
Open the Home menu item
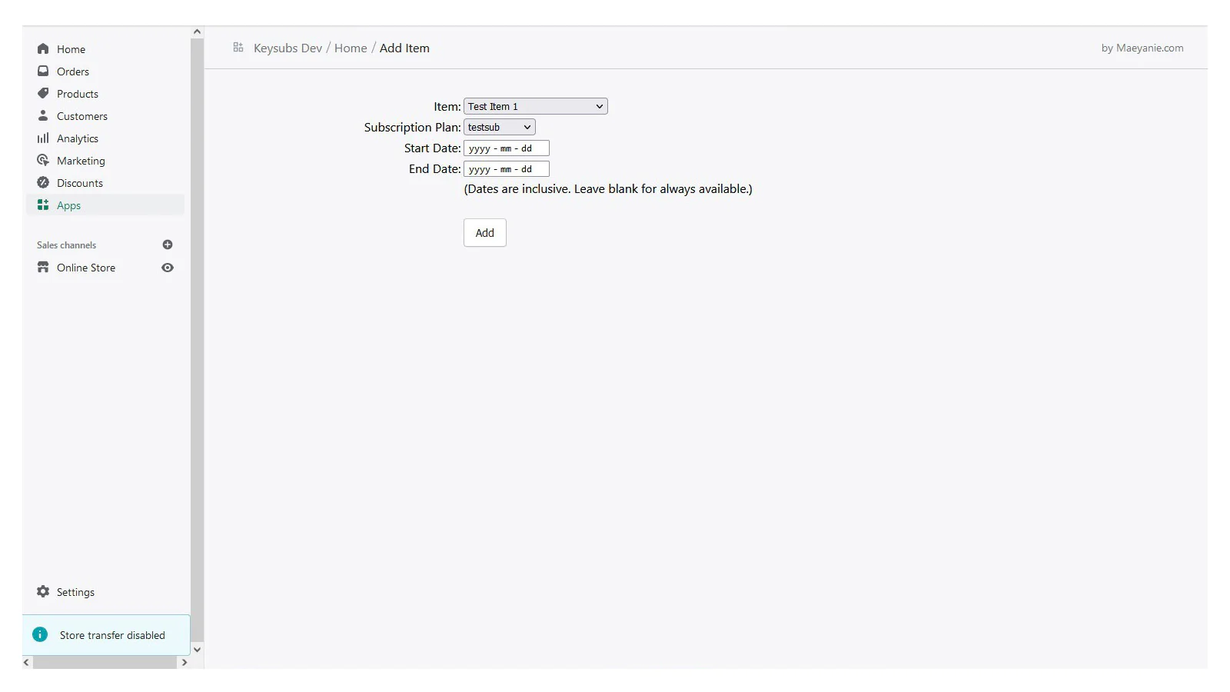tap(106, 48)
